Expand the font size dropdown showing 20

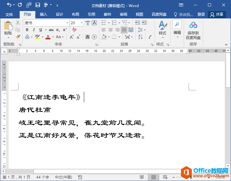tap(82, 23)
